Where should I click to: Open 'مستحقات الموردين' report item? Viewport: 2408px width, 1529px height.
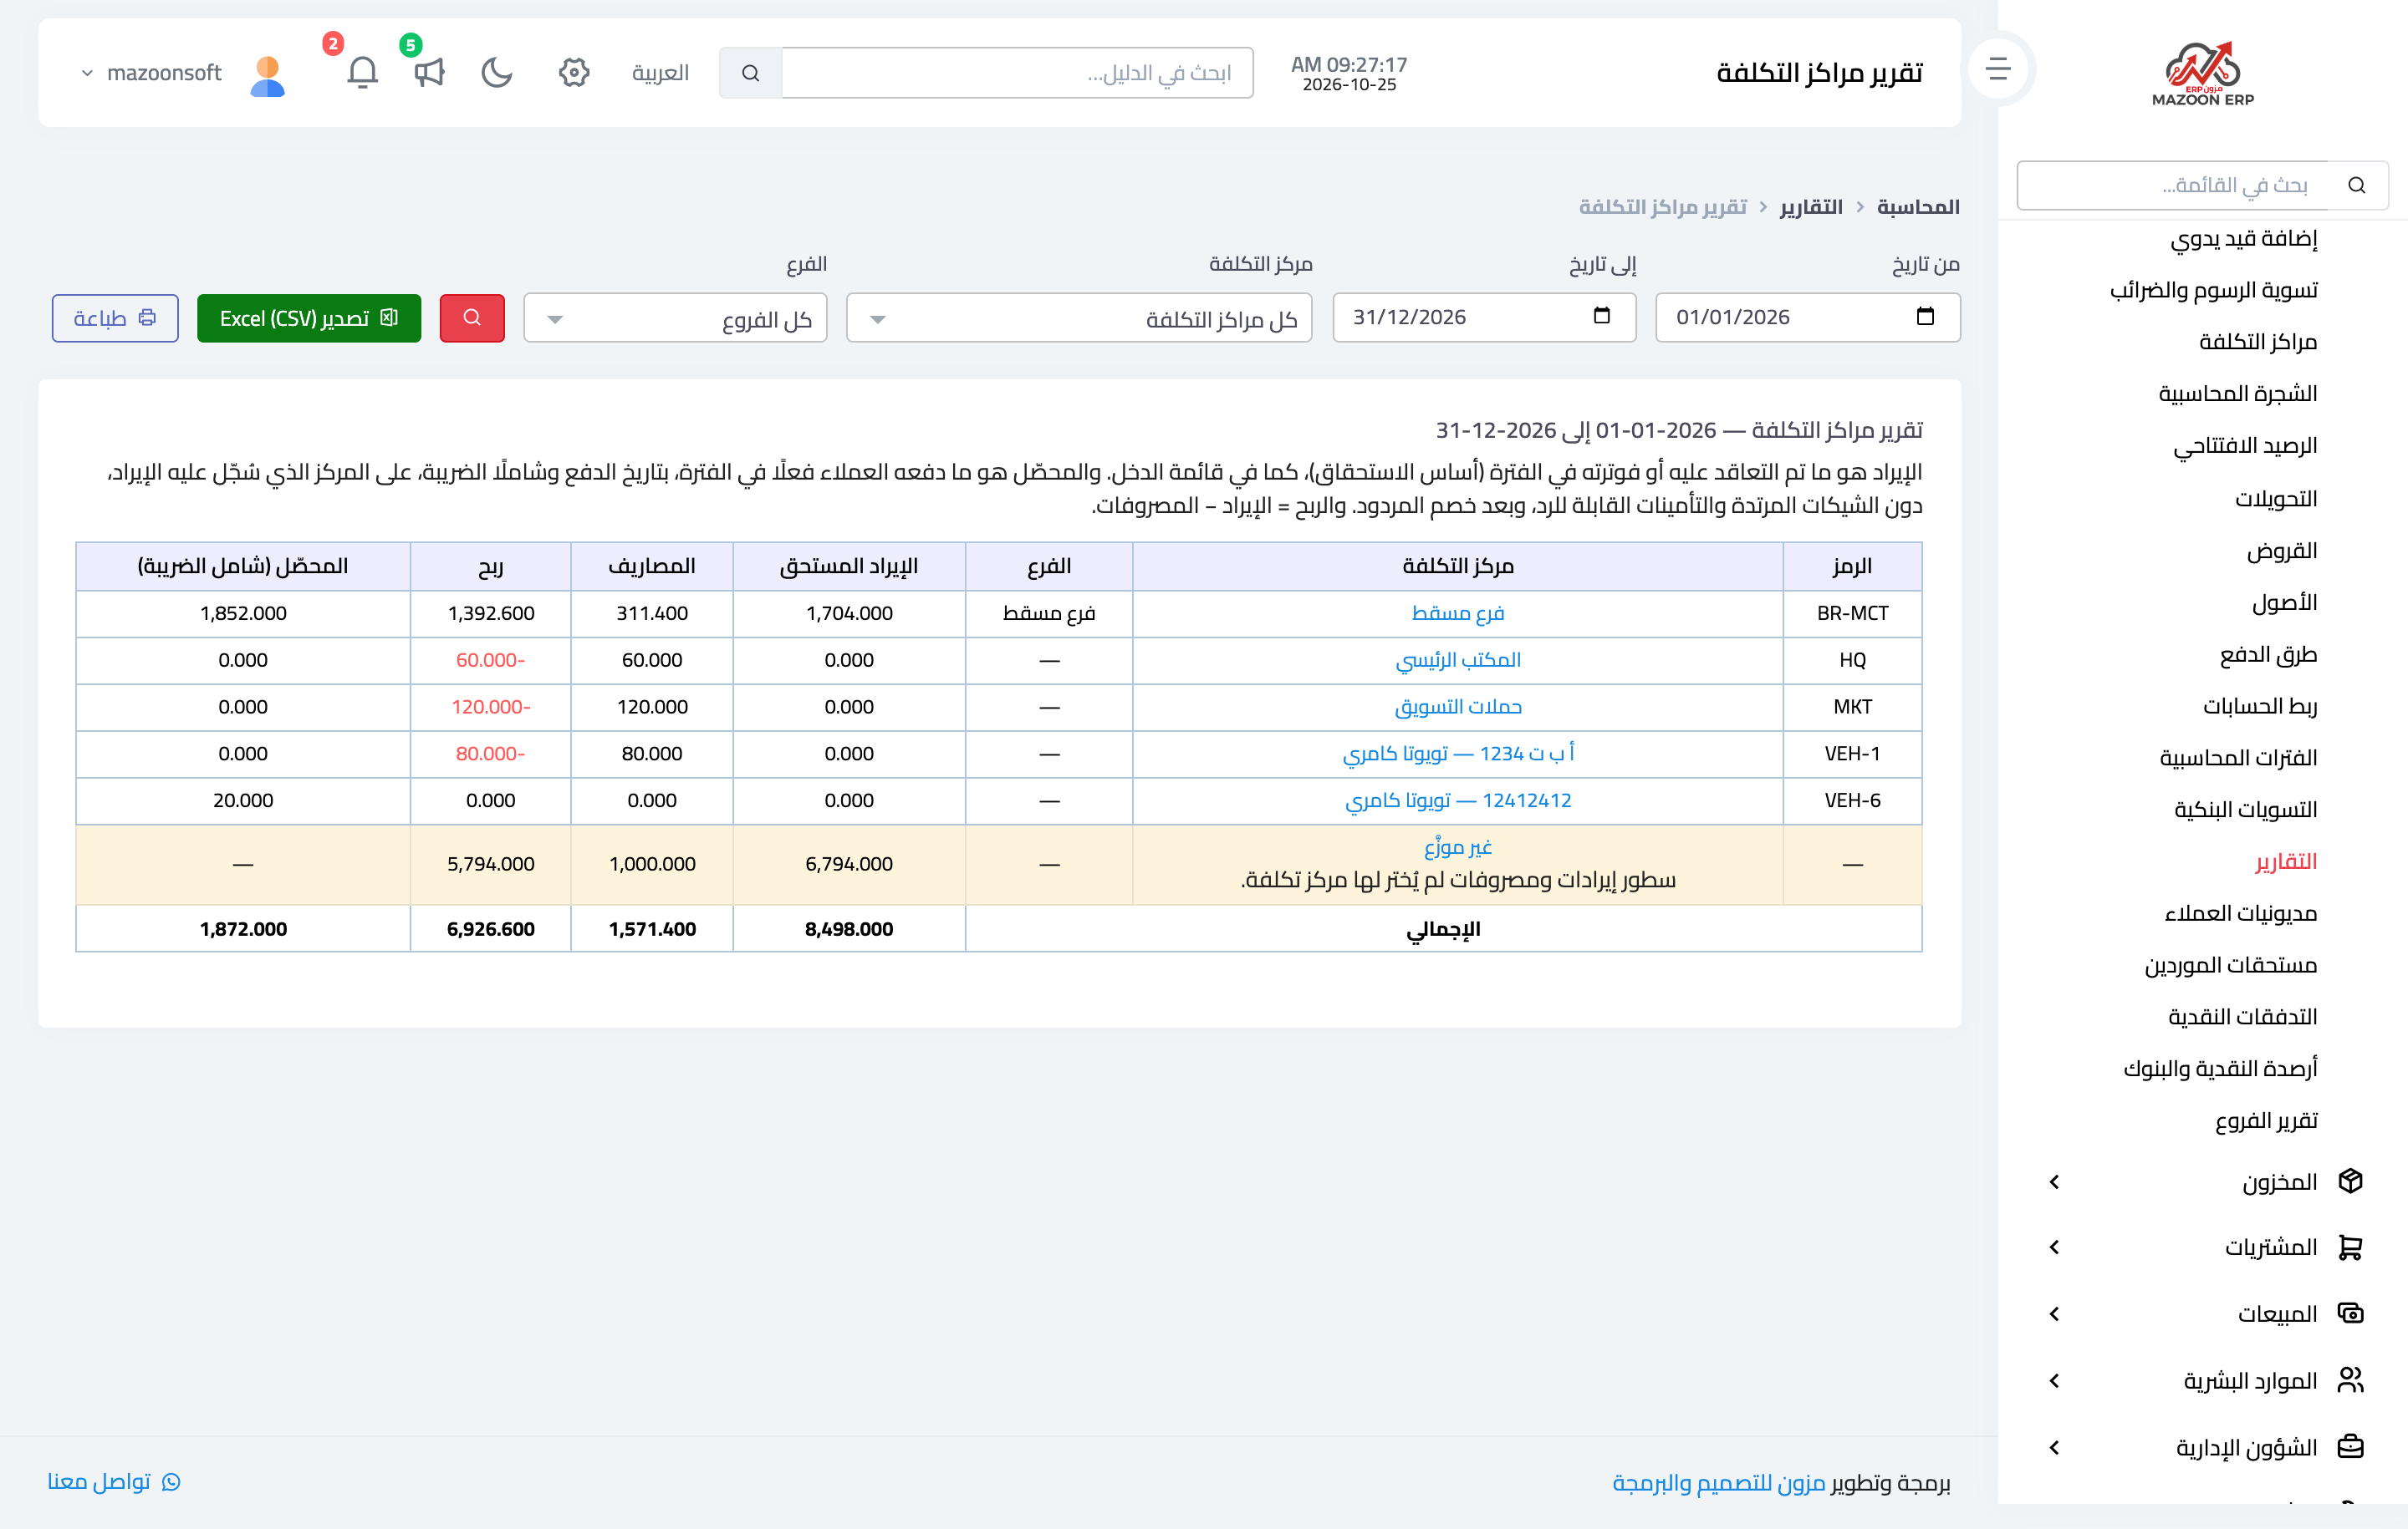2229,965
